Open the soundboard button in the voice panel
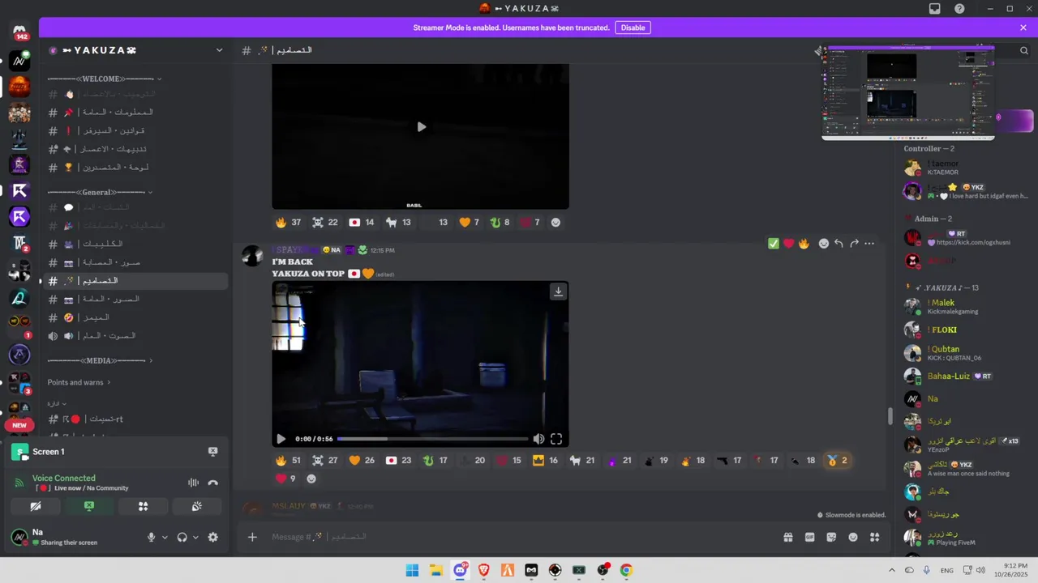Screen dimensions: 1038x583 (196, 506)
